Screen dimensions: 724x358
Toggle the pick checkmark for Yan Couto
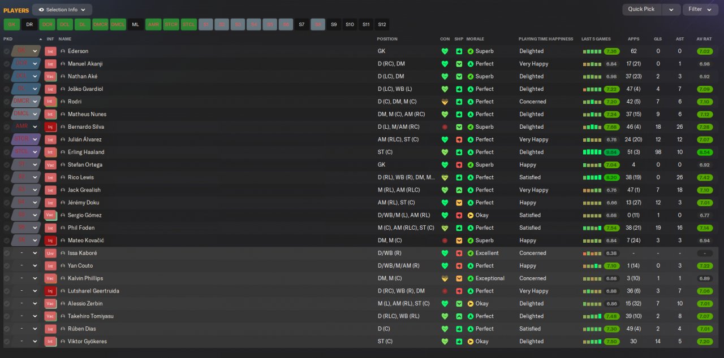(6, 265)
